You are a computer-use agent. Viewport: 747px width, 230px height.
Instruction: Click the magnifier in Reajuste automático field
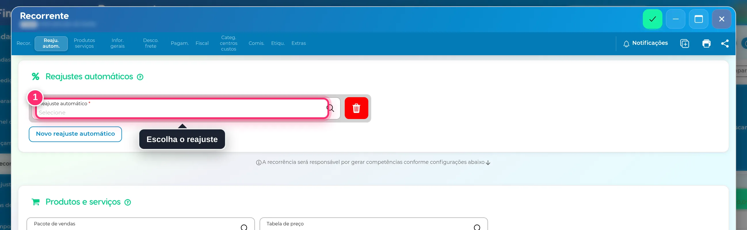330,108
